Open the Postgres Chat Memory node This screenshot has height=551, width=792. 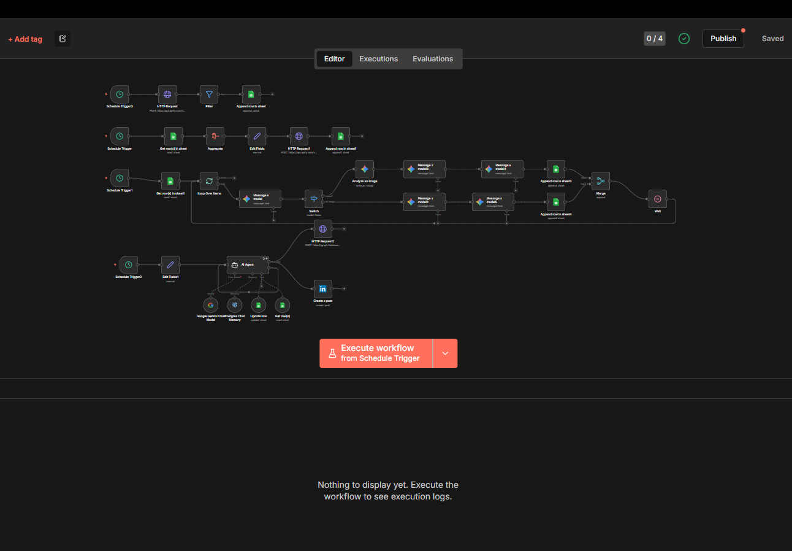click(x=235, y=305)
